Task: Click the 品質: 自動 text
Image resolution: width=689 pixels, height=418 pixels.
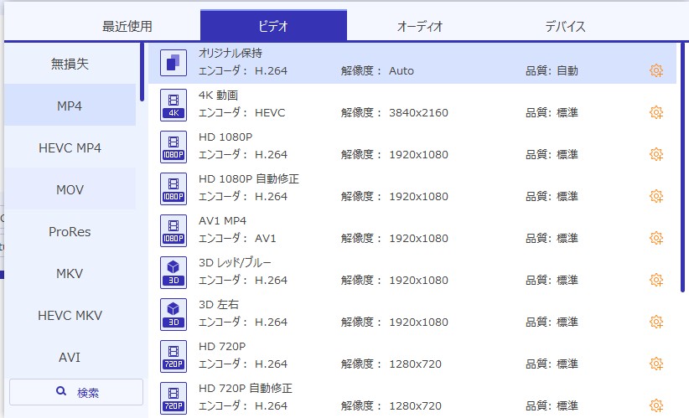Action: [x=552, y=70]
